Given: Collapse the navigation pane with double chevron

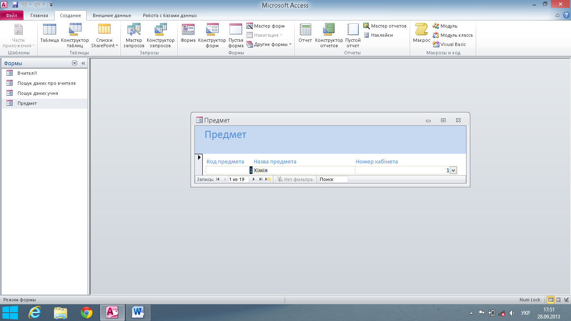Looking at the screenshot, I should click(83, 63).
